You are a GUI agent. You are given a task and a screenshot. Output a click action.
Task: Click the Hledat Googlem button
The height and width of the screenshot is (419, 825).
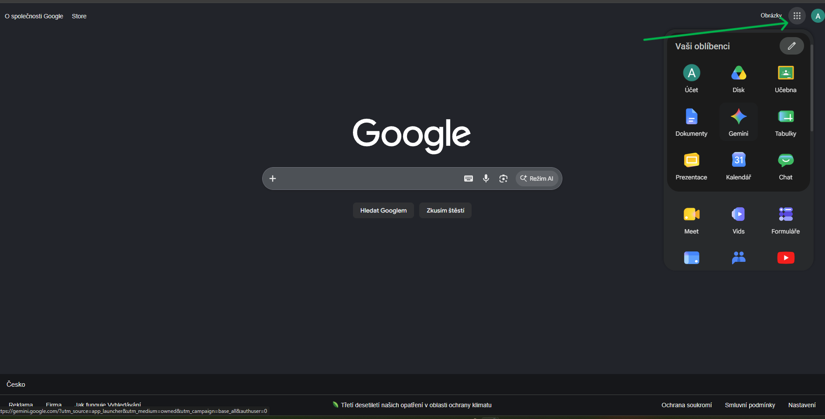[383, 210]
